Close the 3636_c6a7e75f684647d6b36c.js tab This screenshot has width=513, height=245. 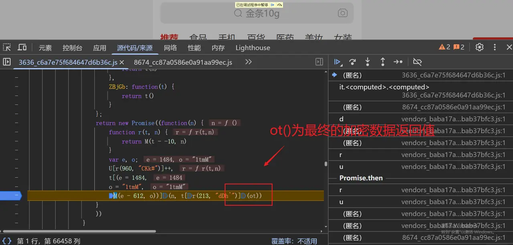[x=122, y=62]
